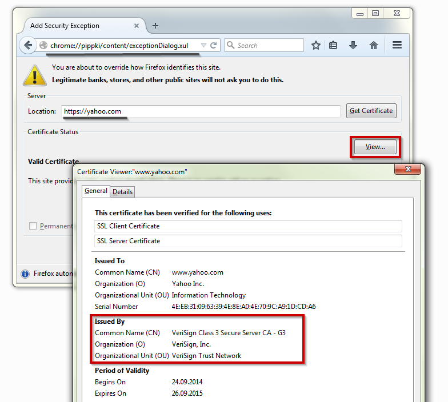This screenshot has height=402, width=448.
Task: Click the magnifier icon in the Search box
Action: 230,45
